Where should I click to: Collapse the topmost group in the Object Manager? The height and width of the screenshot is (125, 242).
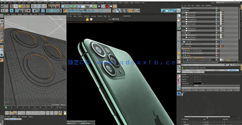coord(182,8)
